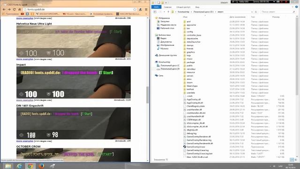Launch Internet Explorer from the taskbar
Screen dimensions: 300x169
(x=19, y=166)
